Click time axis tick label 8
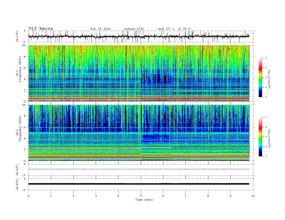 point(208,196)
